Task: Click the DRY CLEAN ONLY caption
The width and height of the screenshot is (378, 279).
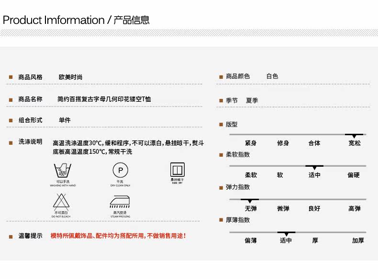Action: pos(120,185)
